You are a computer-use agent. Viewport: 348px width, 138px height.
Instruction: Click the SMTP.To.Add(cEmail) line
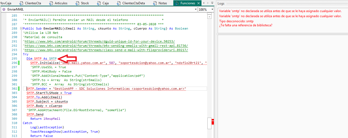pos(44,97)
